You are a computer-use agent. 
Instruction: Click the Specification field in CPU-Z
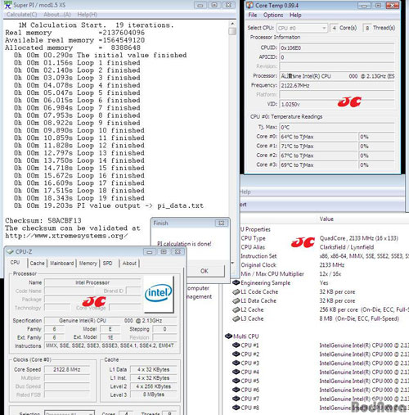tap(110, 321)
